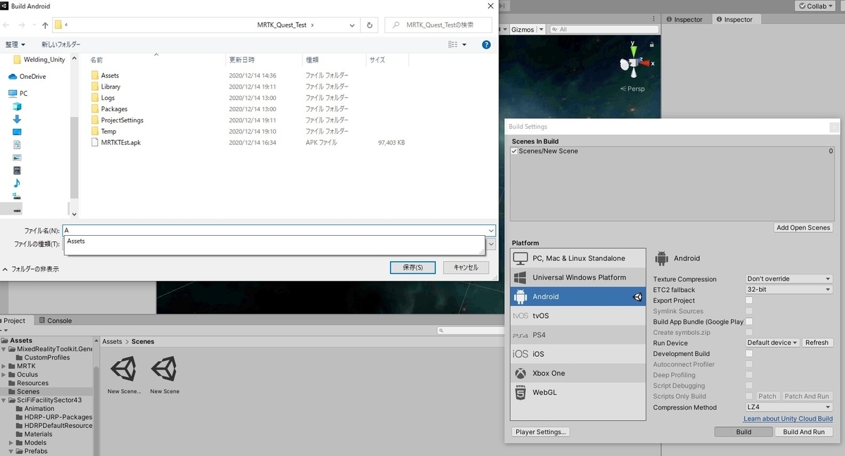Go up one folder level with up arrow
The height and width of the screenshot is (456, 845).
click(45, 25)
